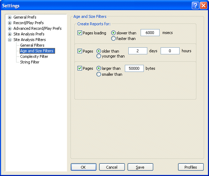209x176 pixels.
Task: Click the bytes field showing 50000
Action: tap(134, 68)
